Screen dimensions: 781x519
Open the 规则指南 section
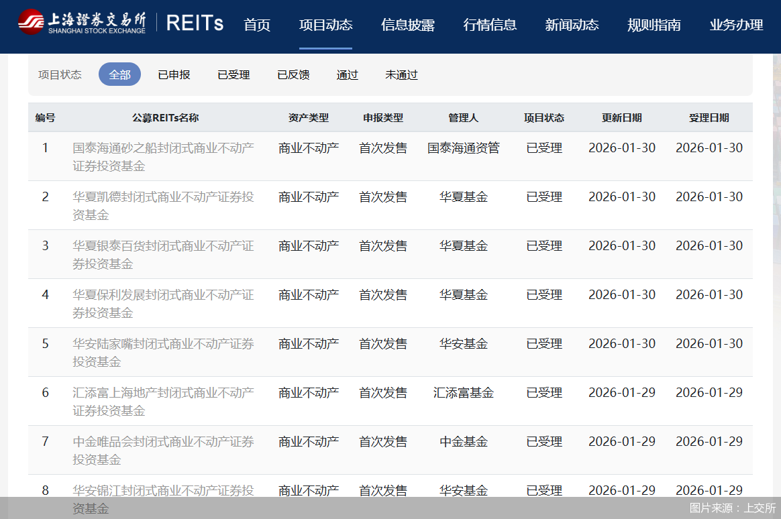[x=654, y=25]
